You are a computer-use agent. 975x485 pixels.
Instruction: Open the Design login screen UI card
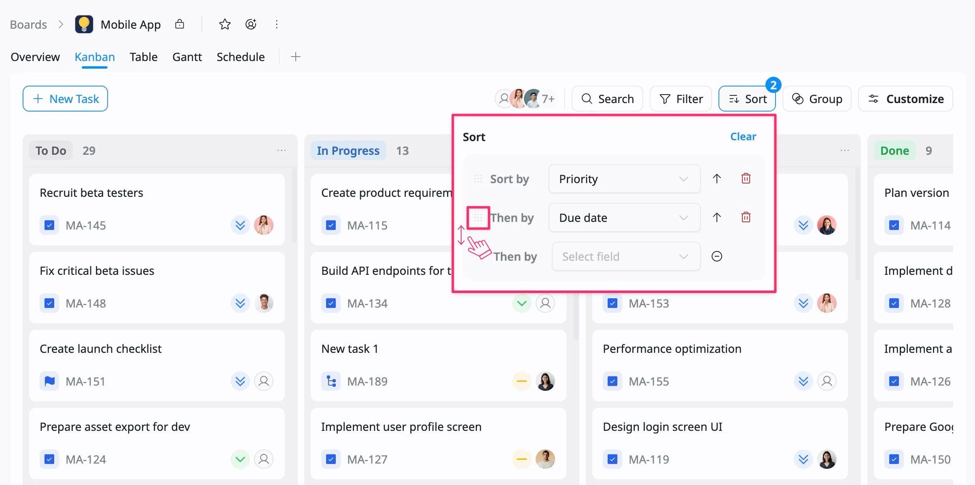click(x=720, y=443)
